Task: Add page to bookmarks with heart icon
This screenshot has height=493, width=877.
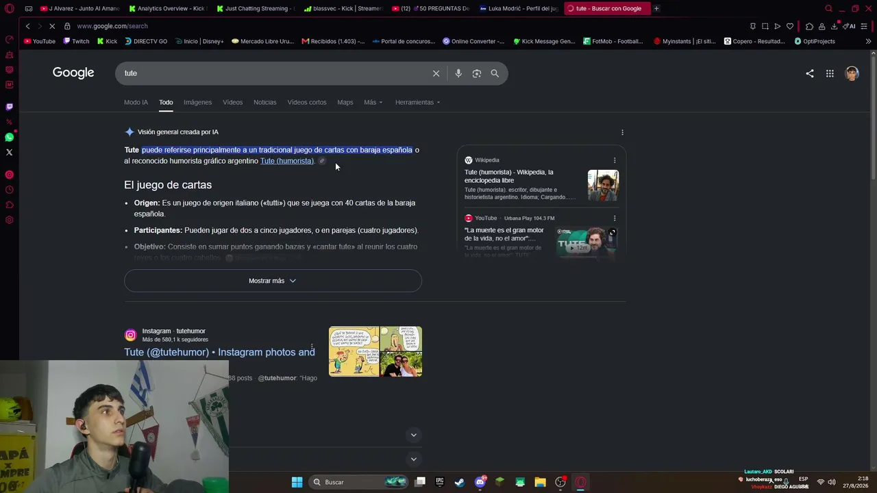Action: (790, 26)
